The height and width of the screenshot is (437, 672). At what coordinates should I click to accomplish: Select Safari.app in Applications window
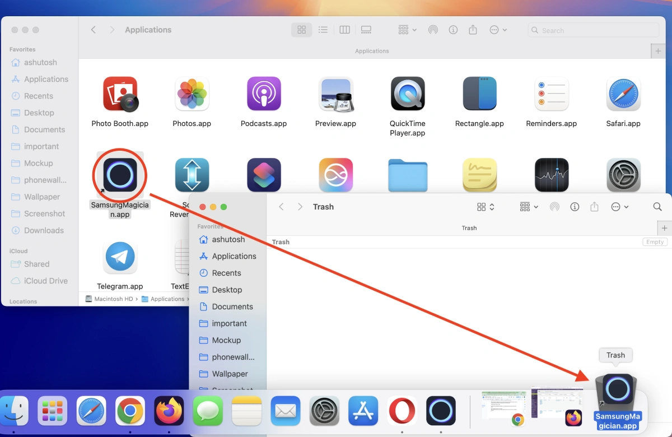[623, 94]
